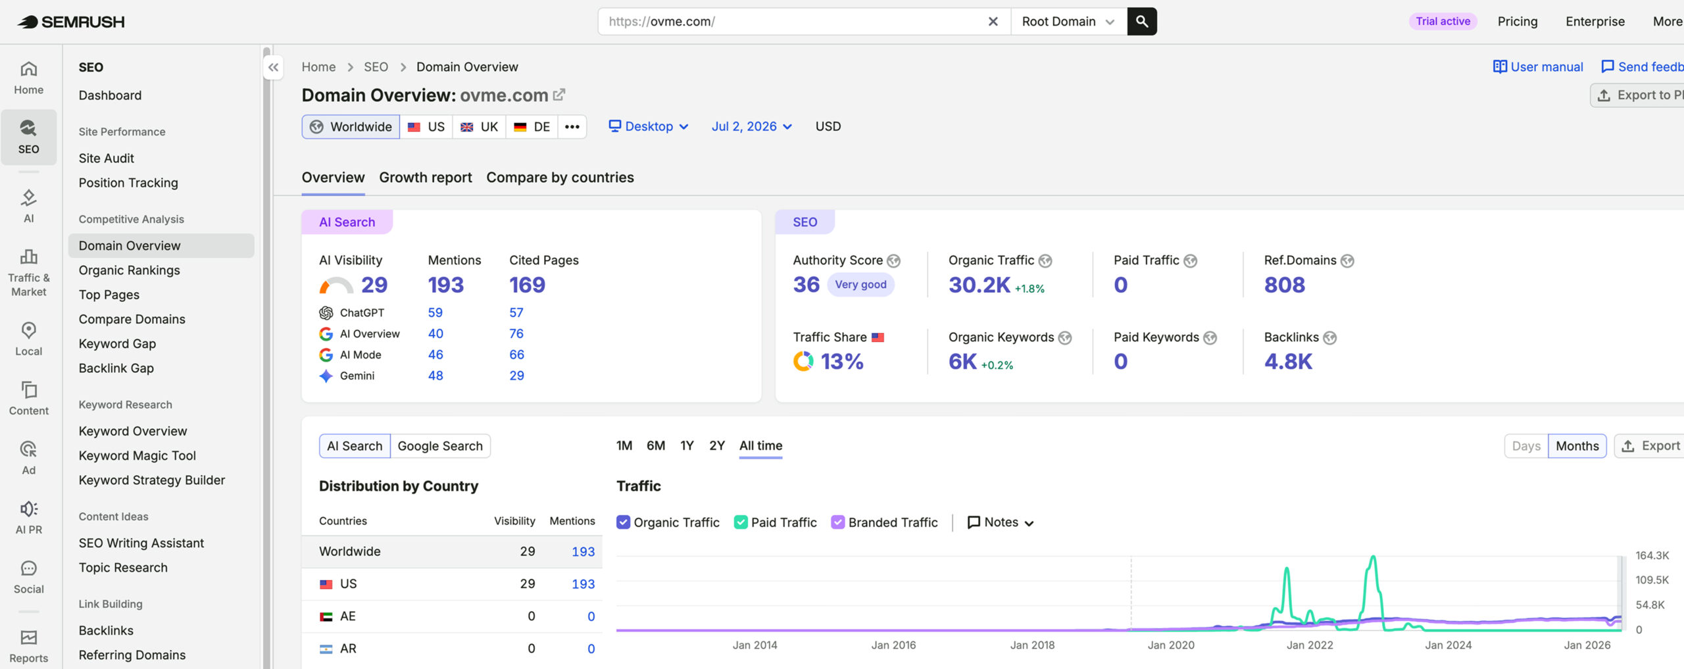Click the Traffic Share donut chart

(x=803, y=362)
